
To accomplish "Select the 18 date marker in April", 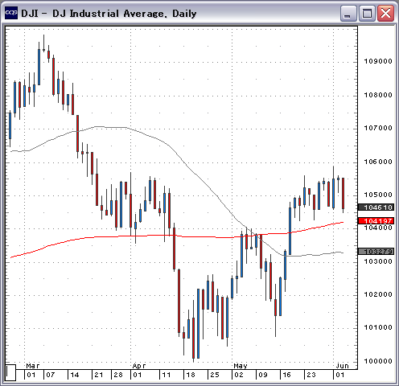I will pyautogui.click(x=191, y=375).
